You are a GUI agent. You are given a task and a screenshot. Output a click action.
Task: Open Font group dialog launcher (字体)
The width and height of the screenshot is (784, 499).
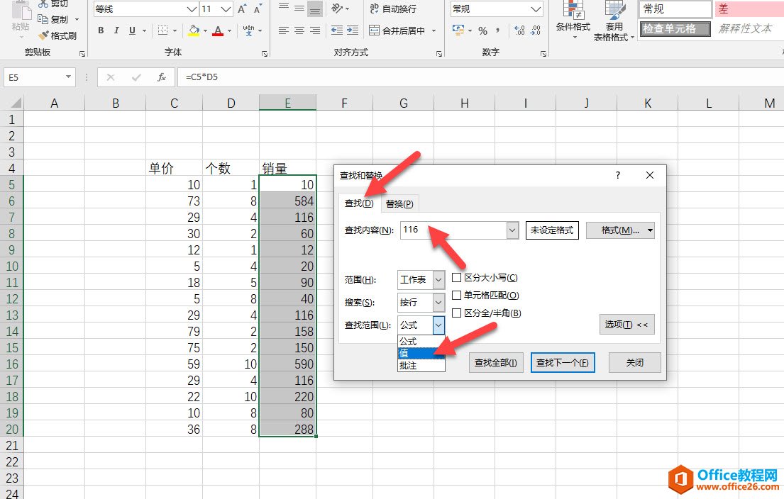265,53
